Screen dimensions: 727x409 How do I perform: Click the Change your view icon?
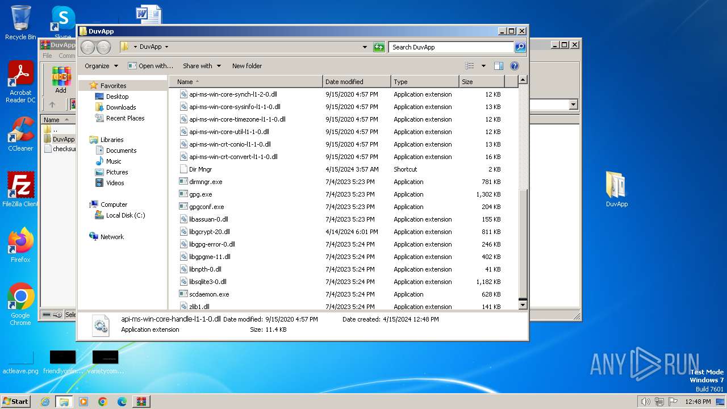pos(469,66)
